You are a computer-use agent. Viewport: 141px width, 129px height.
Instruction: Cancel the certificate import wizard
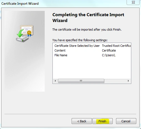point(126,121)
